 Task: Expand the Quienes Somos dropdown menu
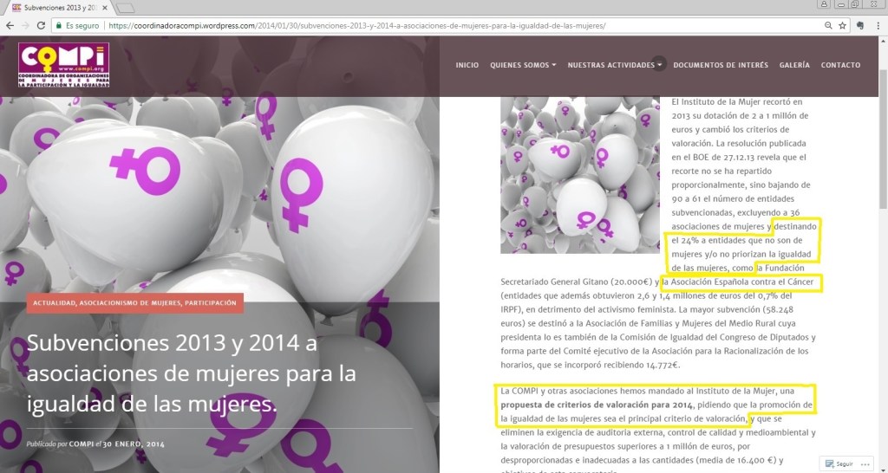523,65
